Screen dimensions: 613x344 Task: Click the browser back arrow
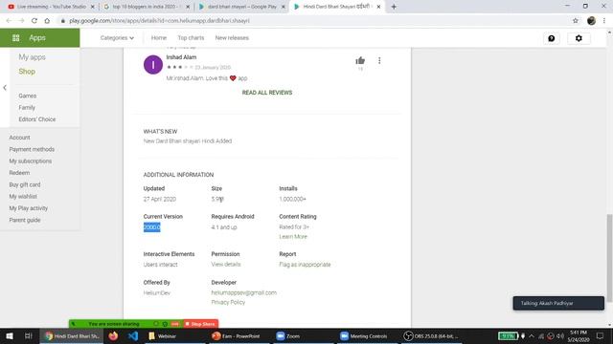(9, 21)
